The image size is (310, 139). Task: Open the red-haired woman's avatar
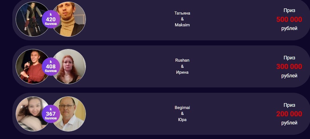71,66
